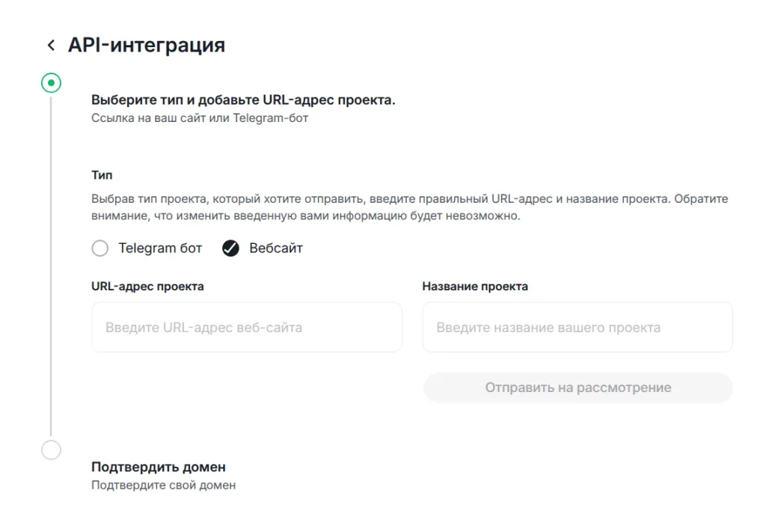
Task: Select the Telegram бот radio button
Action: [x=100, y=248]
